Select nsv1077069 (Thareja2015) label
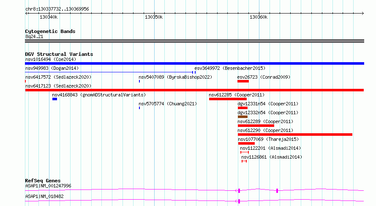The image size is (376, 206). pos(268,139)
